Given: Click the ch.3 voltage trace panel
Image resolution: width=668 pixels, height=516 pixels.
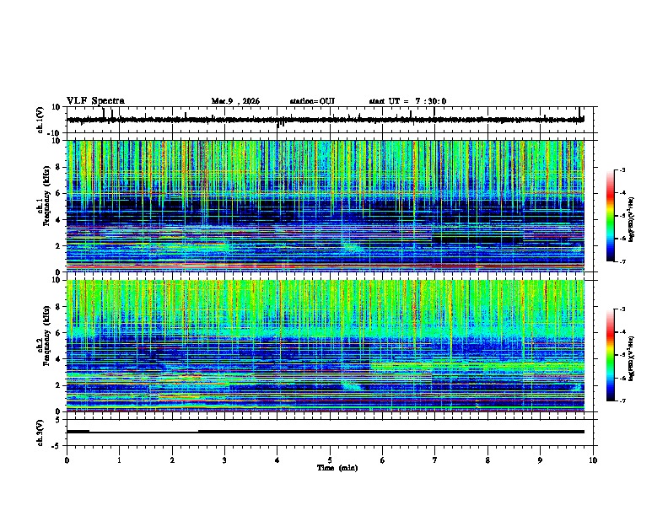Looking at the screenshot, I should click(330, 433).
